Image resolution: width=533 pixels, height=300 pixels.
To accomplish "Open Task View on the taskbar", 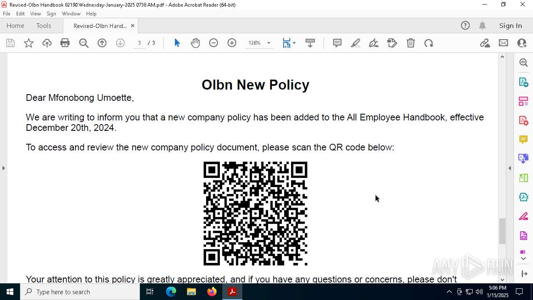I will pos(150,292).
